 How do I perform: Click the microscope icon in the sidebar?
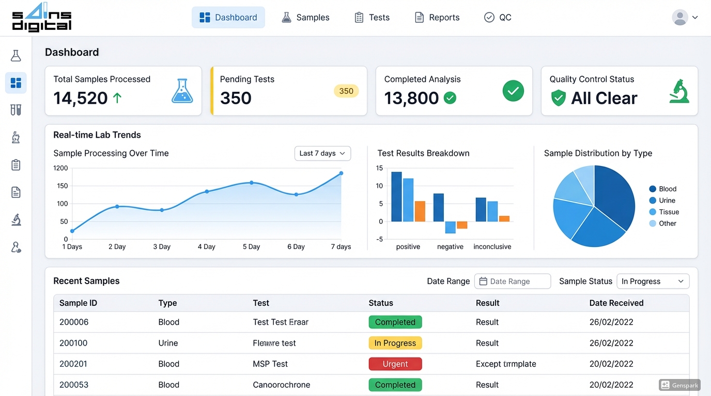pos(16,219)
